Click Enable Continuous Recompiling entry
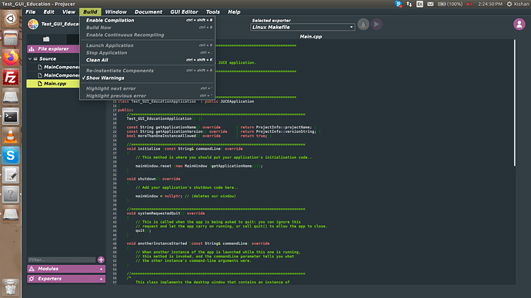 [147, 35]
